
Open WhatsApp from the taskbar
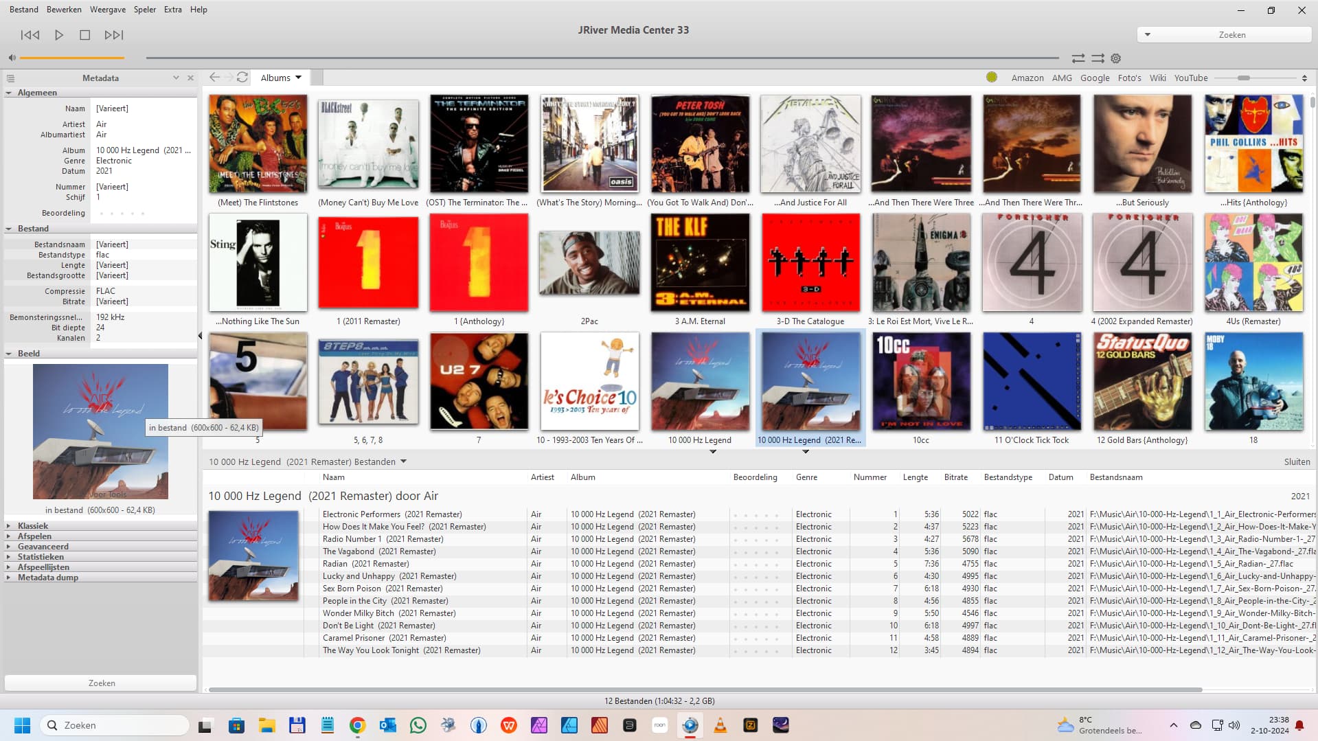click(x=418, y=725)
